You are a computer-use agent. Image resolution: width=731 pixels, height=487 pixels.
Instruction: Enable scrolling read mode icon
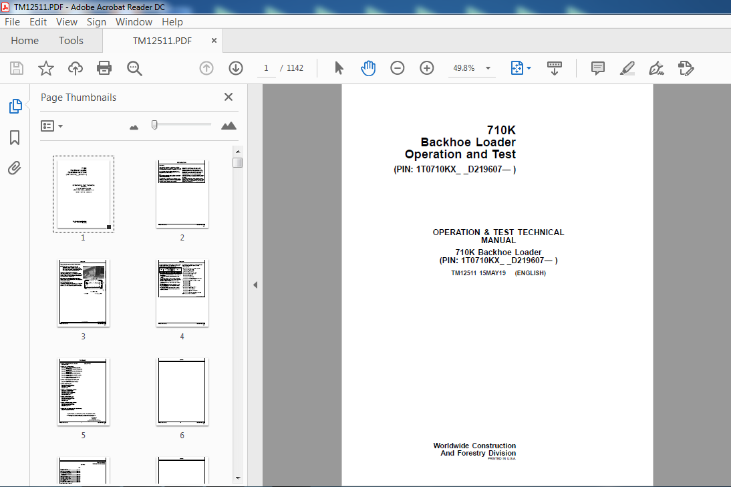coord(555,68)
